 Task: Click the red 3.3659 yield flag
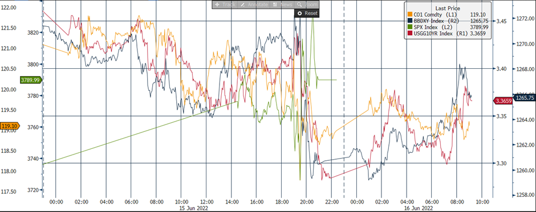coord(502,101)
